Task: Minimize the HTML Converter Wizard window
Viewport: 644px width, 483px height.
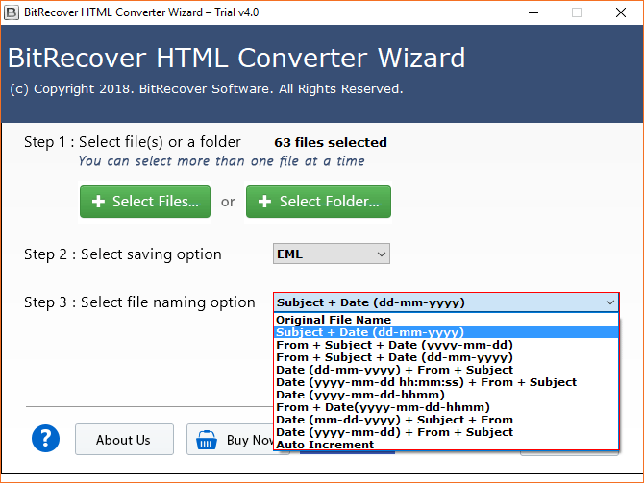Action: point(533,12)
